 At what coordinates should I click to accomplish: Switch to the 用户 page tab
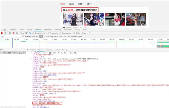tap(89, 4)
